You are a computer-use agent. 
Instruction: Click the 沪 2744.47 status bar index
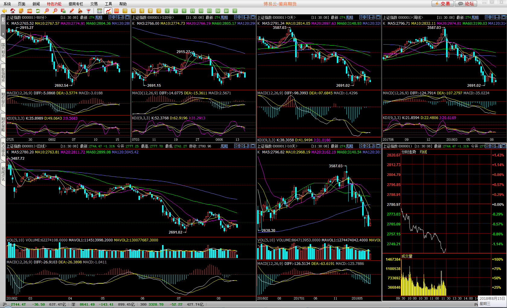[x=14, y=304]
